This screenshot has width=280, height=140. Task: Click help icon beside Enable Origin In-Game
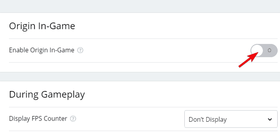click(x=80, y=50)
